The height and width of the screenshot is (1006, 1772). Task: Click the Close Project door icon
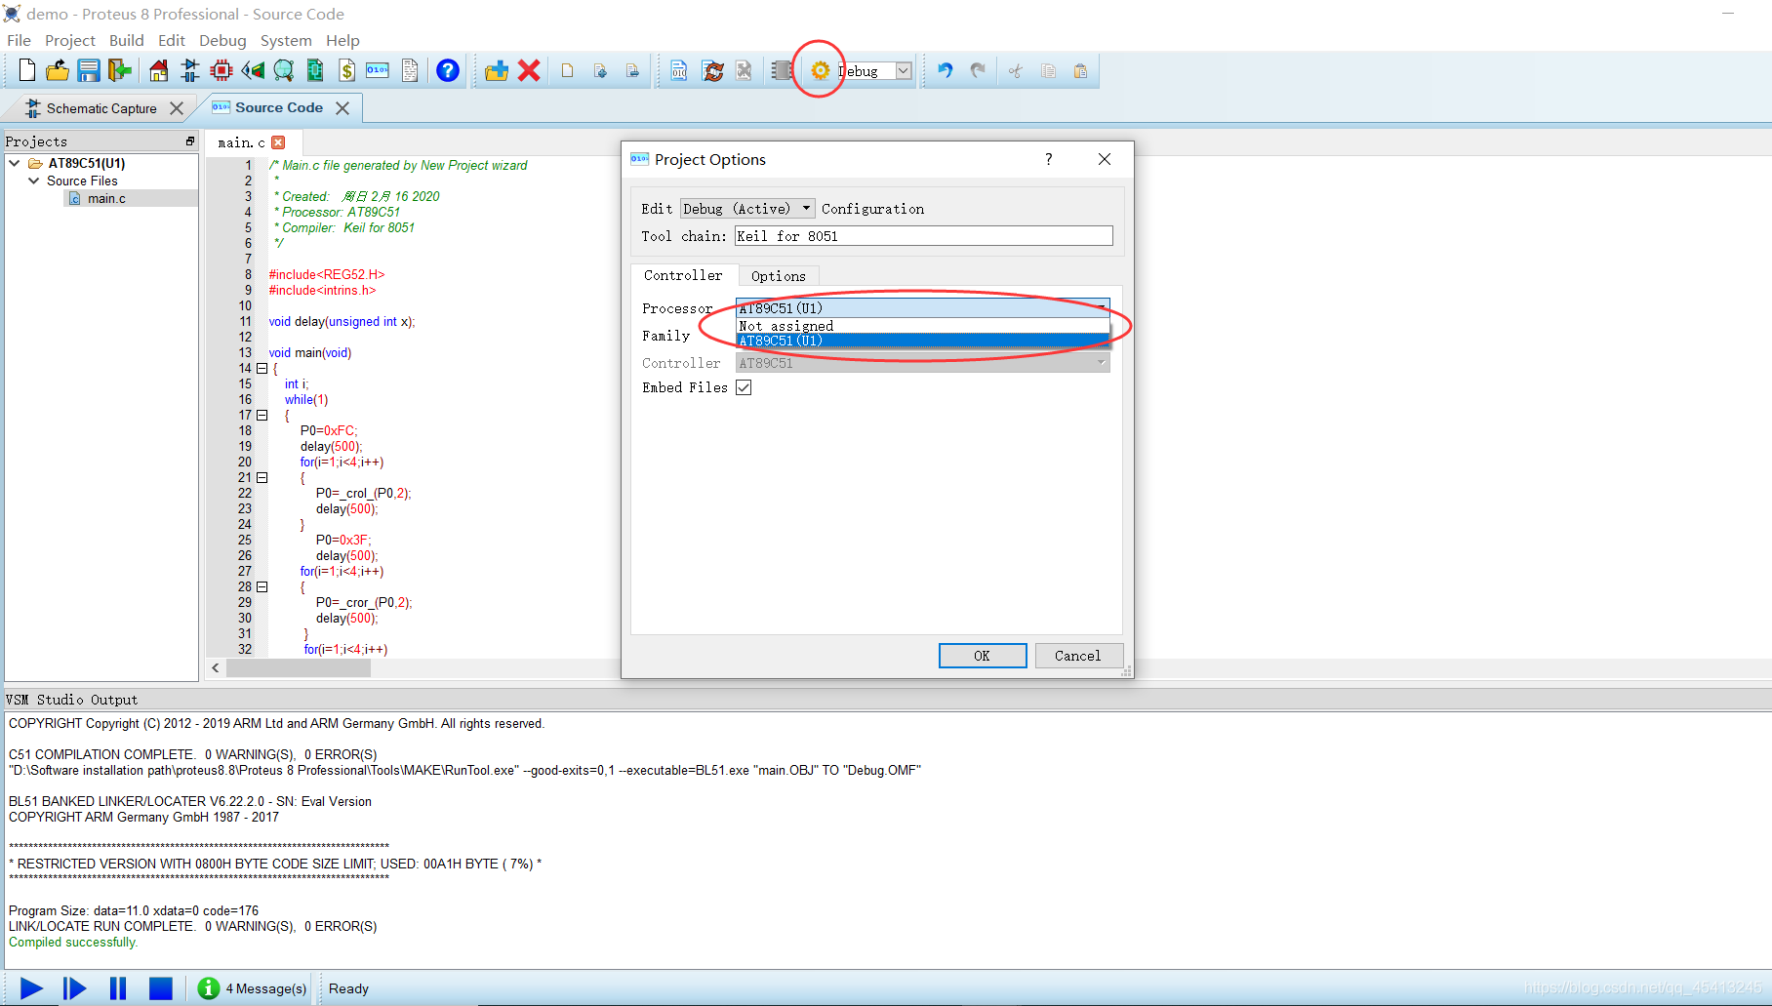coord(120,70)
